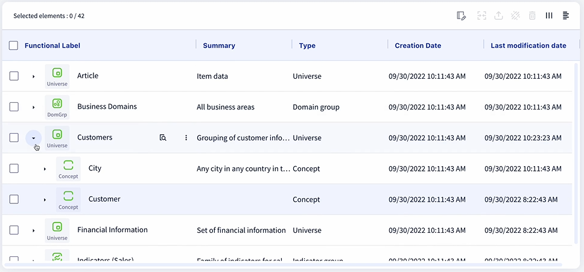This screenshot has width=584, height=272.
Task: Click the text alignment density icon
Action: (566, 16)
